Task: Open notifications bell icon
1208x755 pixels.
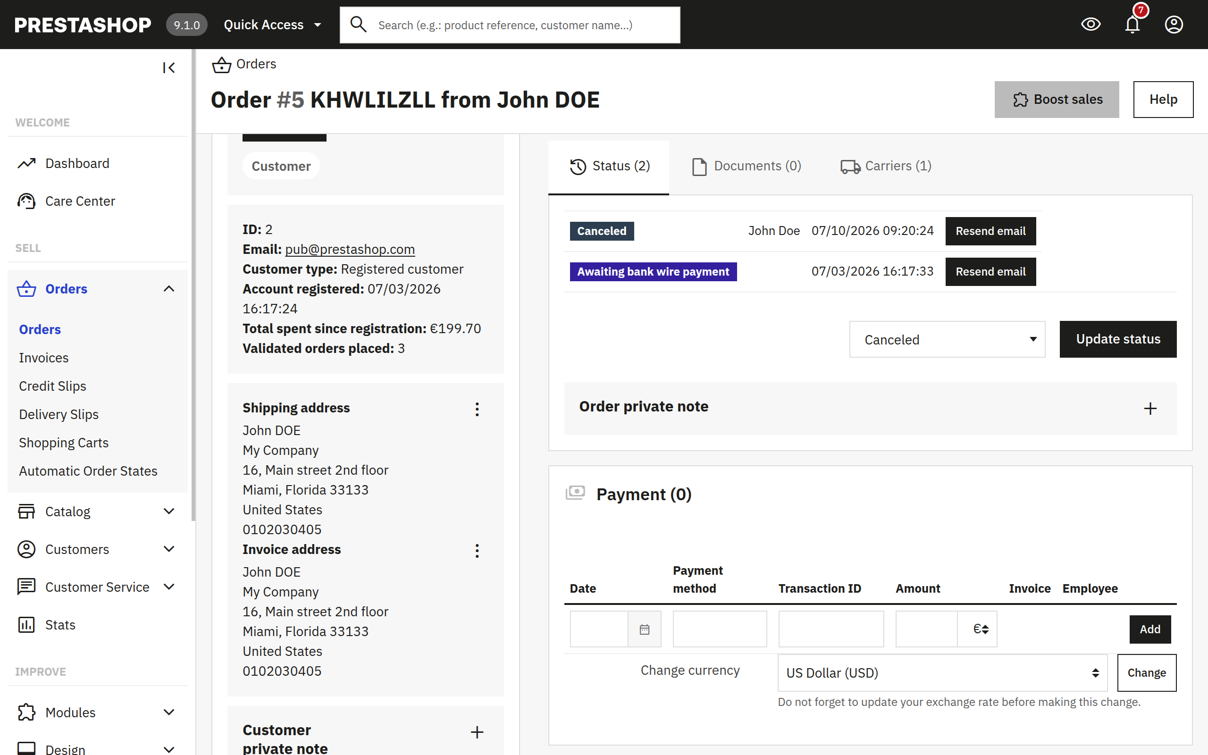Action: tap(1132, 24)
